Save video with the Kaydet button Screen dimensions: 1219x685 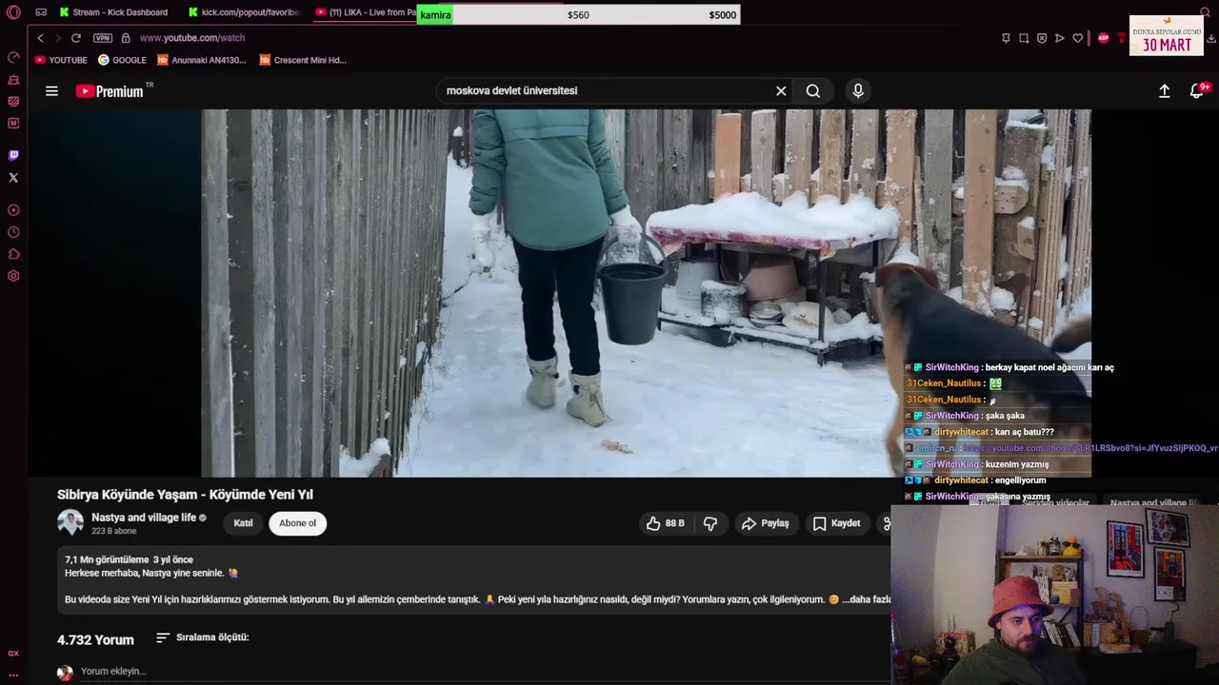pyautogui.click(x=836, y=523)
